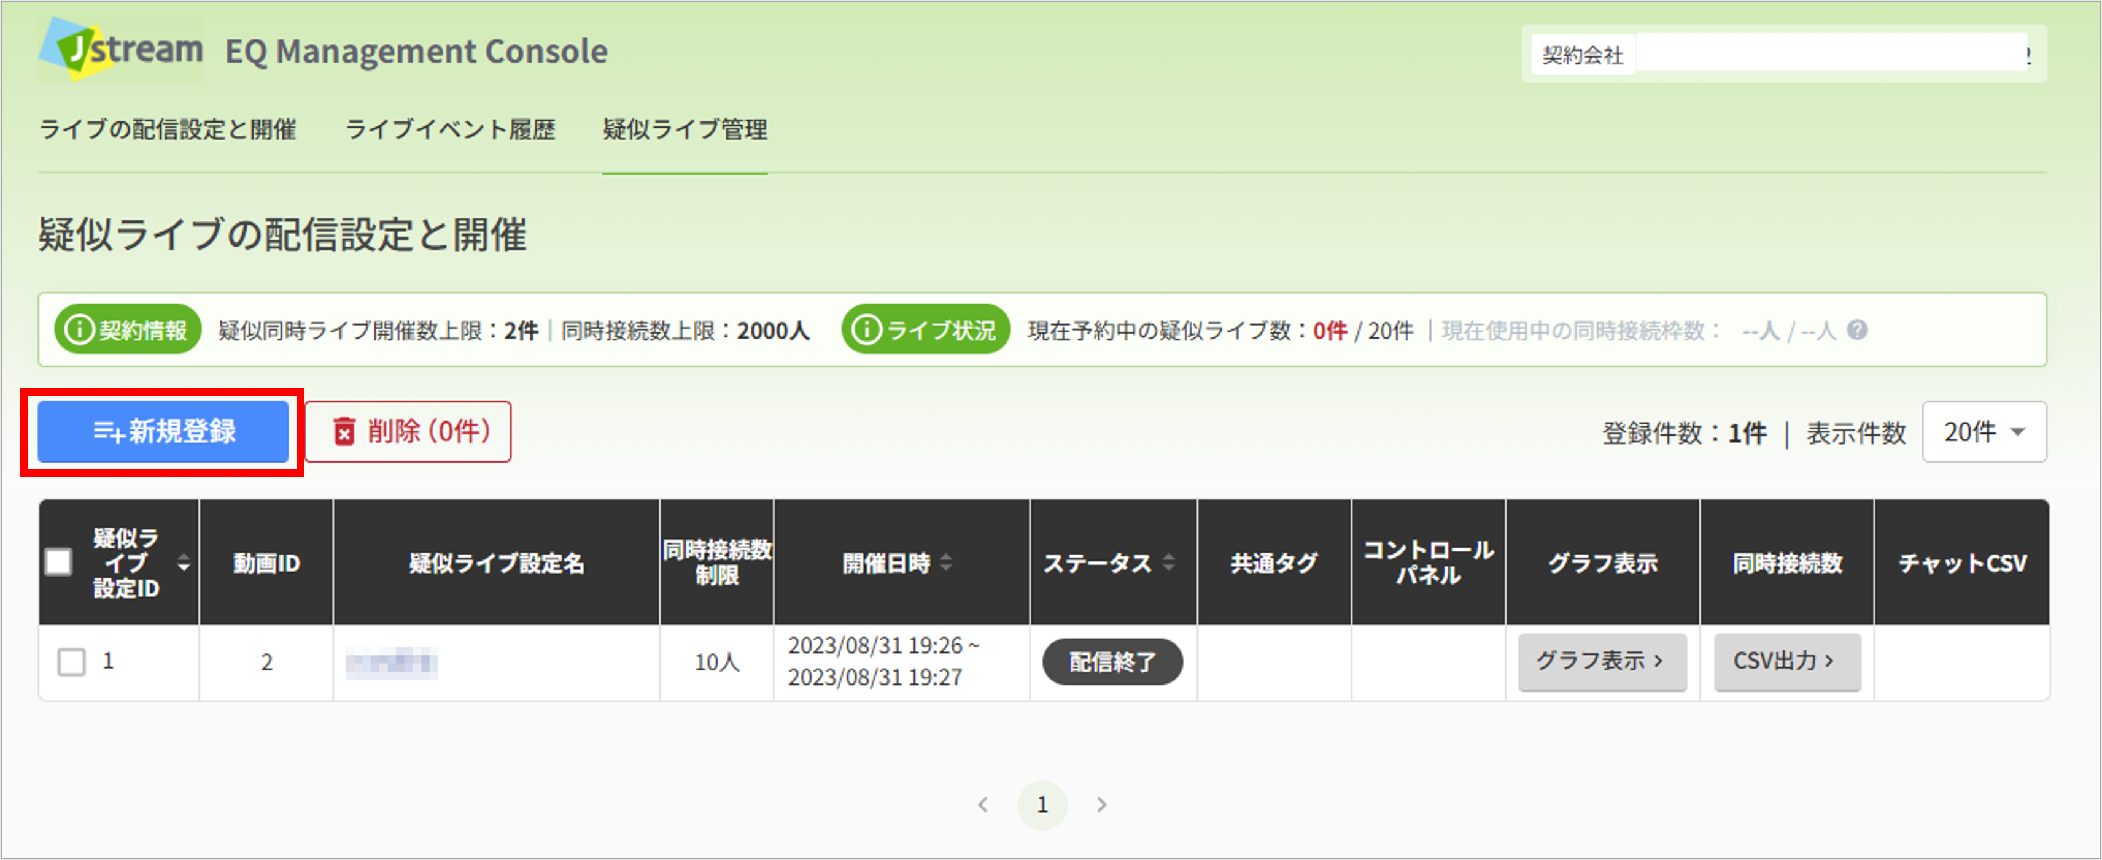Viewport: 2102px width, 860px height.
Task: Toggle the select-all header checkbox
Action: [x=59, y=562]
